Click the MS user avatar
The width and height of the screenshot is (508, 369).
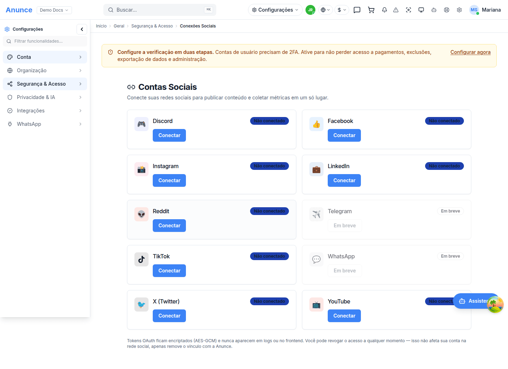point(474,10)
